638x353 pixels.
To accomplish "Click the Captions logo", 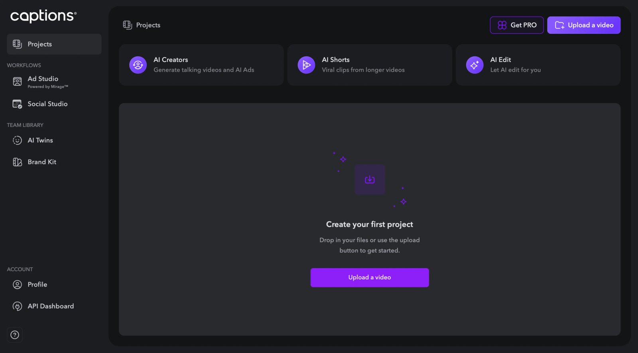I will point(43,16).
